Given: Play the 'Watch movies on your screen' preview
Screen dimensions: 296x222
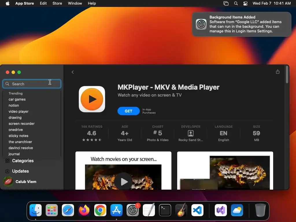Looking at the screenshot, I should (x=123, y=182).
